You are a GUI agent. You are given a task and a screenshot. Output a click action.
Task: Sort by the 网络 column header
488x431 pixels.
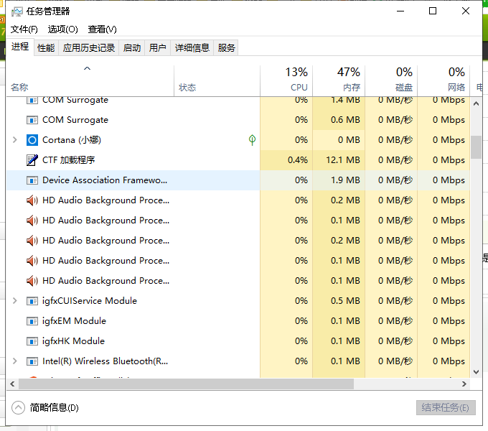pos(444,80)
